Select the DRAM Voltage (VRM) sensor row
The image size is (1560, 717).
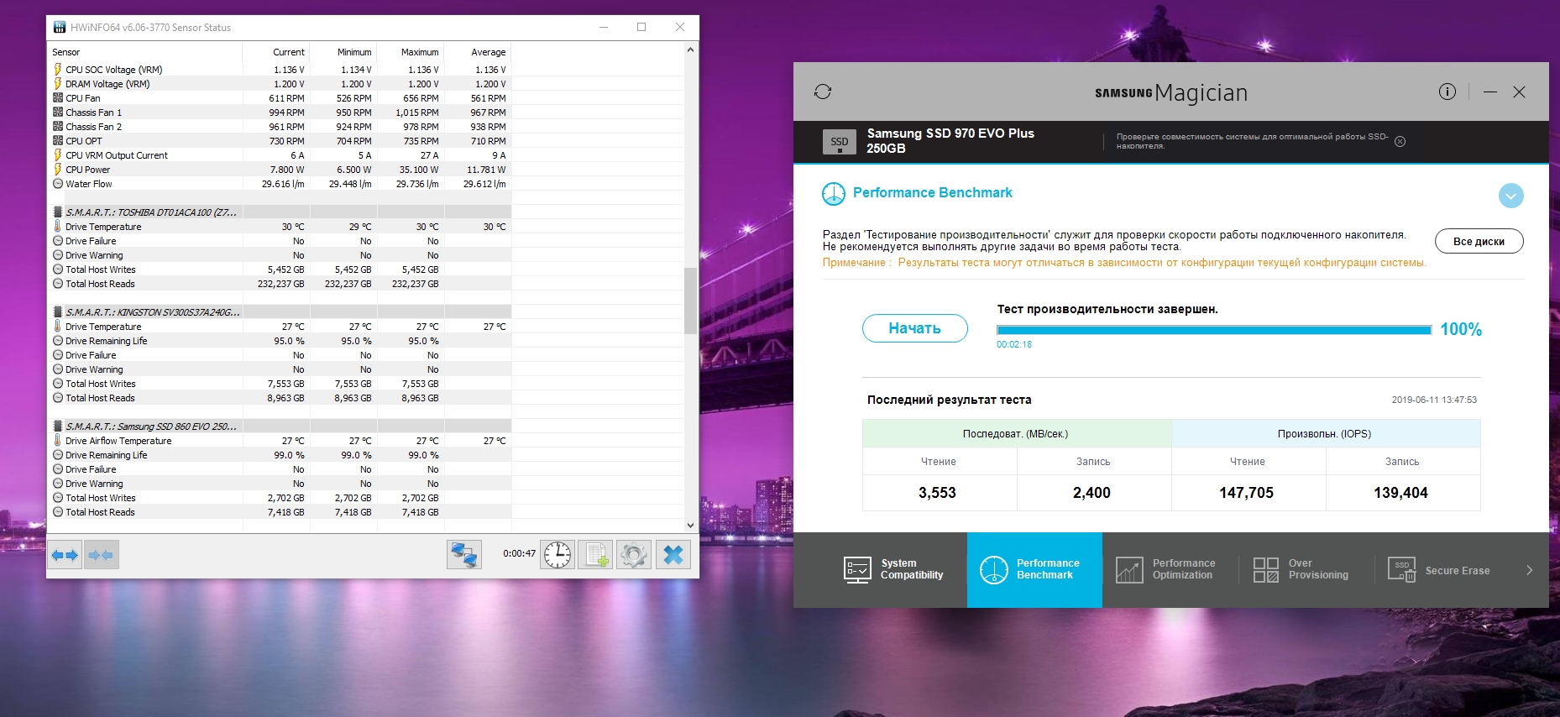(x=280, y=84)
